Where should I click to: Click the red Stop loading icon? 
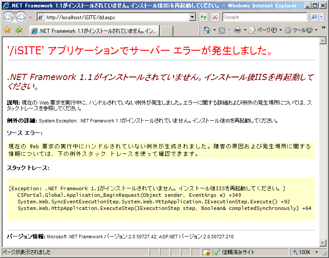[x=215, y=17]
